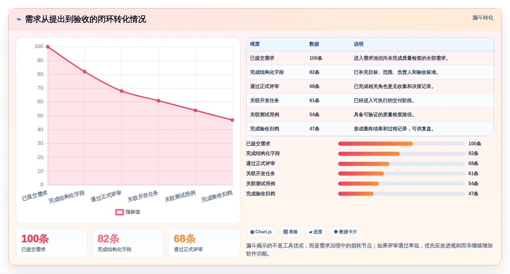The height and width of the screenshot is (274, 510).
Task: Click the 关联开发任务 progress bar
Action: point(401,174)
